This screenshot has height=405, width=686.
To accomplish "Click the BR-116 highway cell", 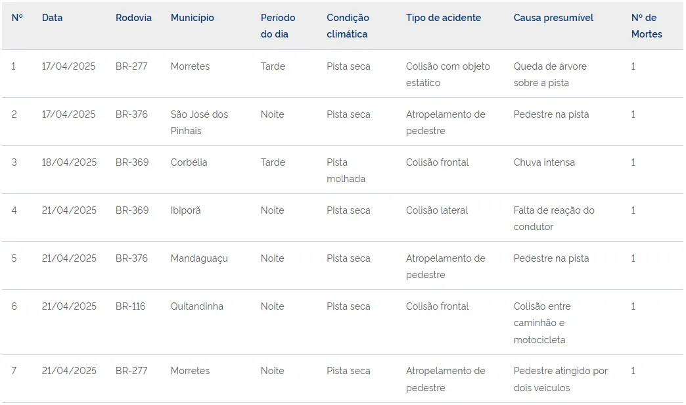I will 130,306.
